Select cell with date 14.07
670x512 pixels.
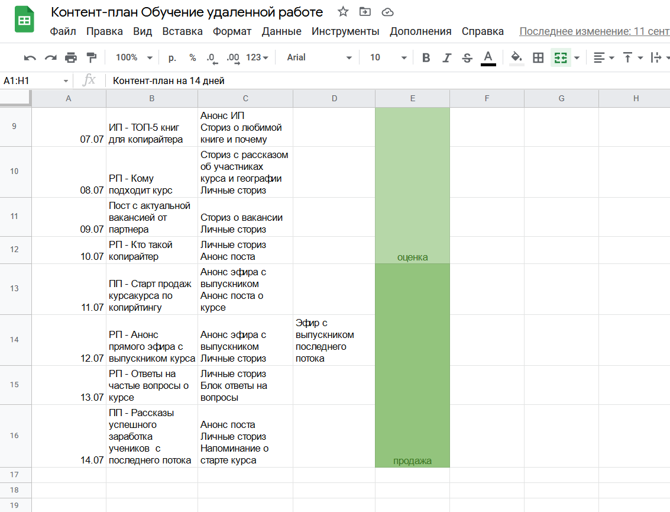coord(69,436)
